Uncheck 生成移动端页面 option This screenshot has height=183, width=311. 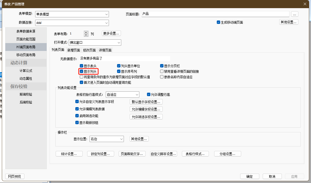(x=218, y=22)
